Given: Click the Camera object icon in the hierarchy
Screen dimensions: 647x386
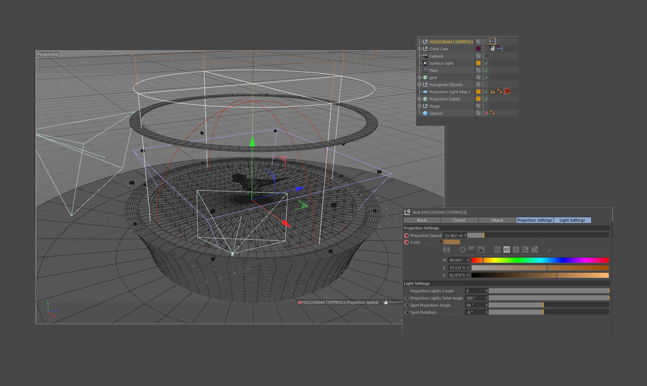Looking at the screenshot, I should [x=425, y=56].
